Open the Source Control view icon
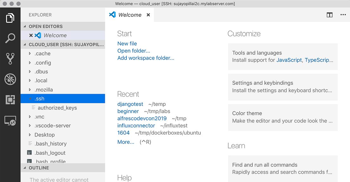350x182 pixels. pyautogui.click(x=10, y=59)
